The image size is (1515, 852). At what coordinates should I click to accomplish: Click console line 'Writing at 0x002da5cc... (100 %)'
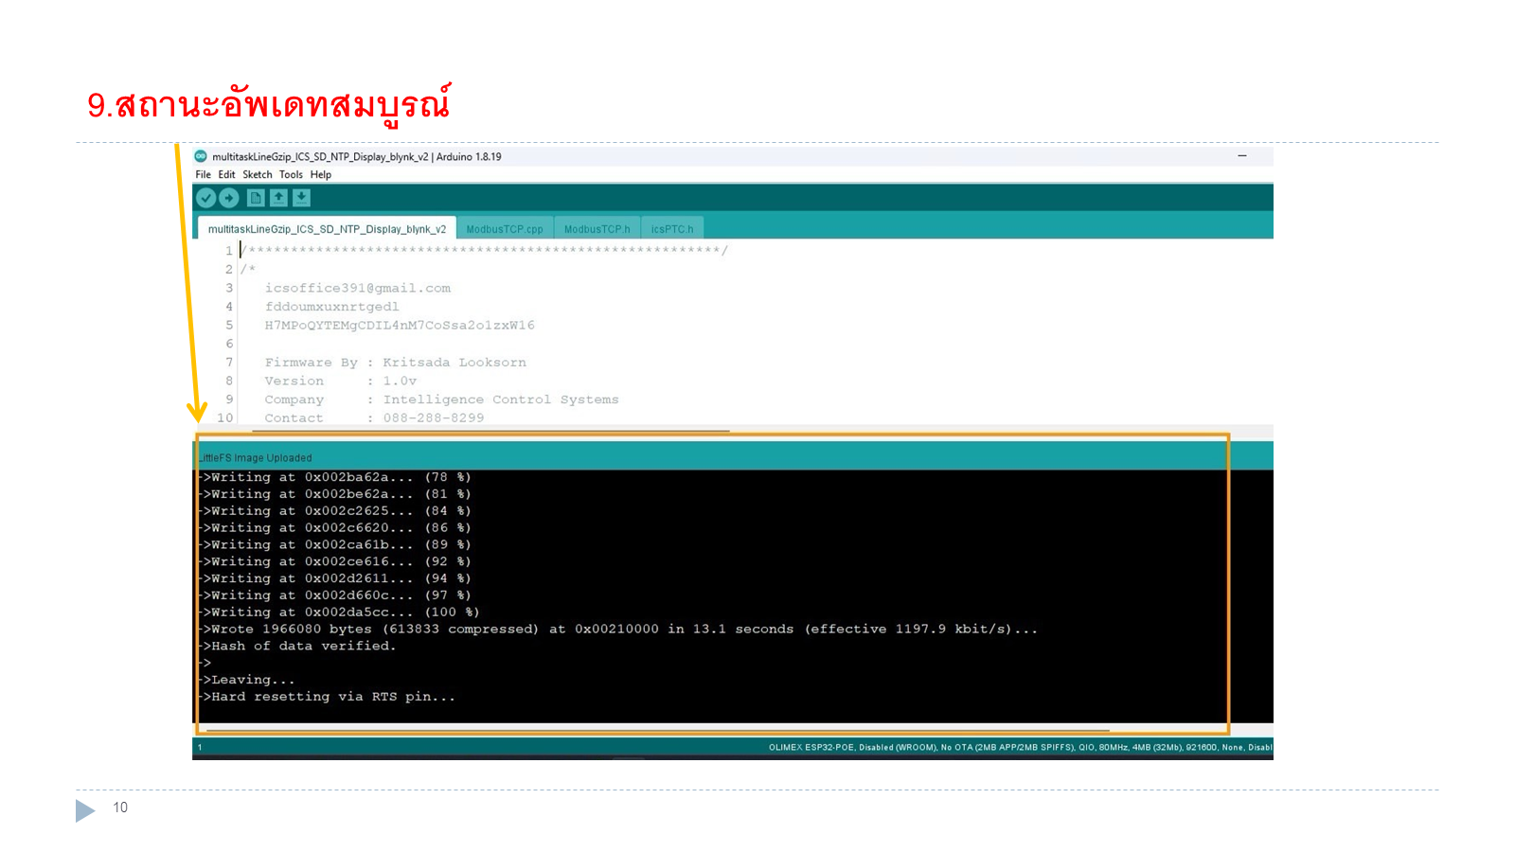coord(341,612)
